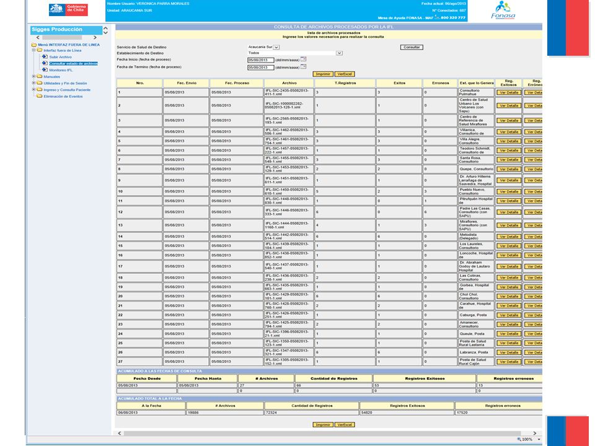Click the root Menú INTERFAZ FUERA DE LINEA folder icon
The width and height of the screenshot is (595, 446).
click(33, 45)
